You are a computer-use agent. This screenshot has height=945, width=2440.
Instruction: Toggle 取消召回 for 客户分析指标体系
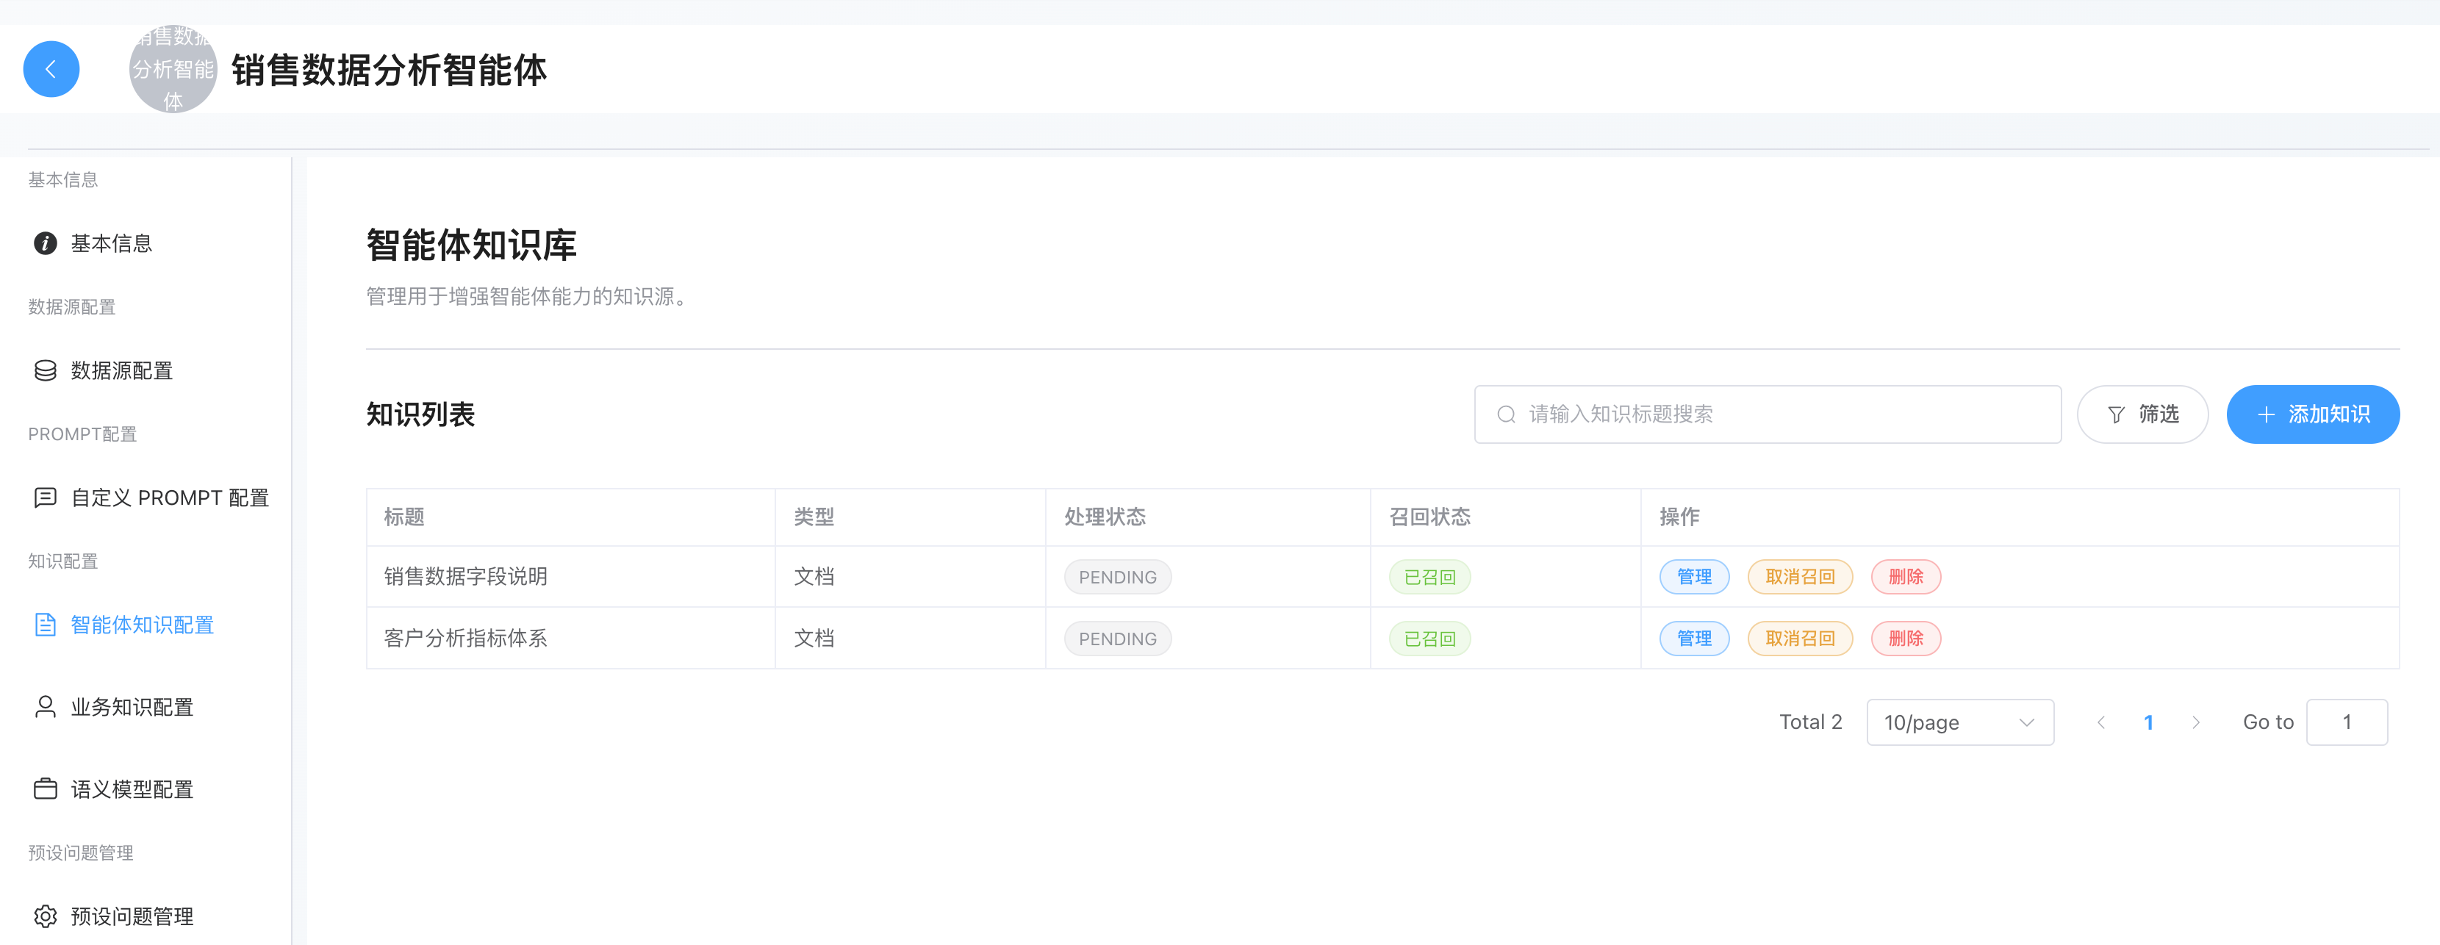1800,639
